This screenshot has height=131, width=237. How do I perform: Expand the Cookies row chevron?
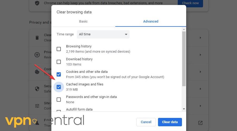point(200,72)
